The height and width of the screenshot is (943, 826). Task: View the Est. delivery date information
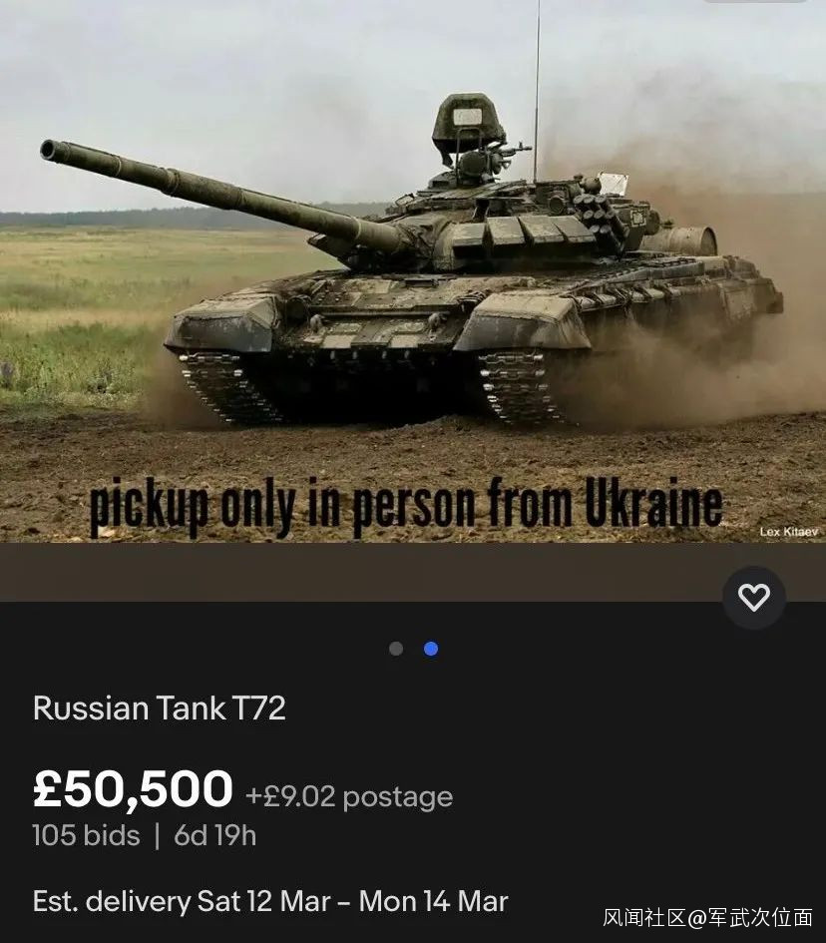point(270,901)
